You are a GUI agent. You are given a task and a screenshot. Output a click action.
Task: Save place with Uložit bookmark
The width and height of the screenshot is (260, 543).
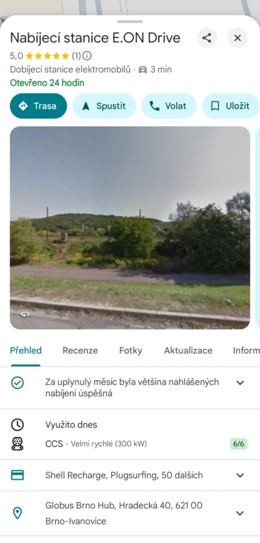tap(231, 106)
